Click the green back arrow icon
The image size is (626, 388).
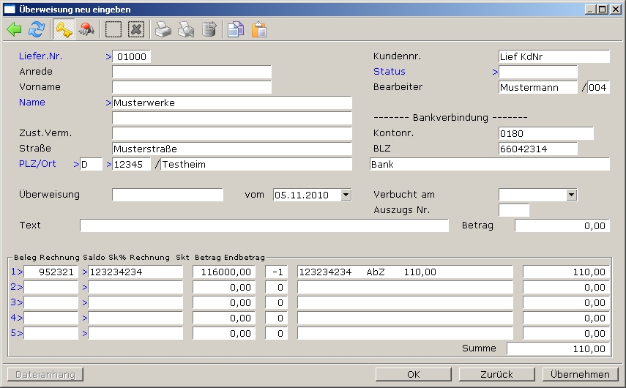(x=14, y=30)
